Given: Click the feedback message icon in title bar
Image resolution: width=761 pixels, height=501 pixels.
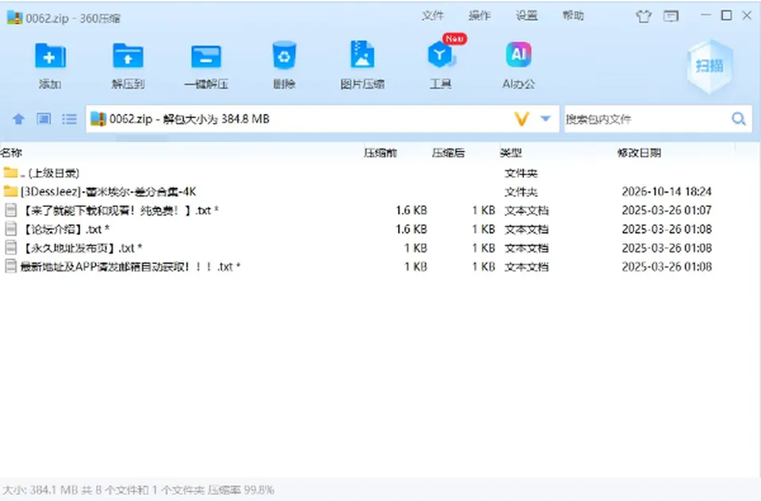Looking at the screenshot, I should (x=671, y=17).
